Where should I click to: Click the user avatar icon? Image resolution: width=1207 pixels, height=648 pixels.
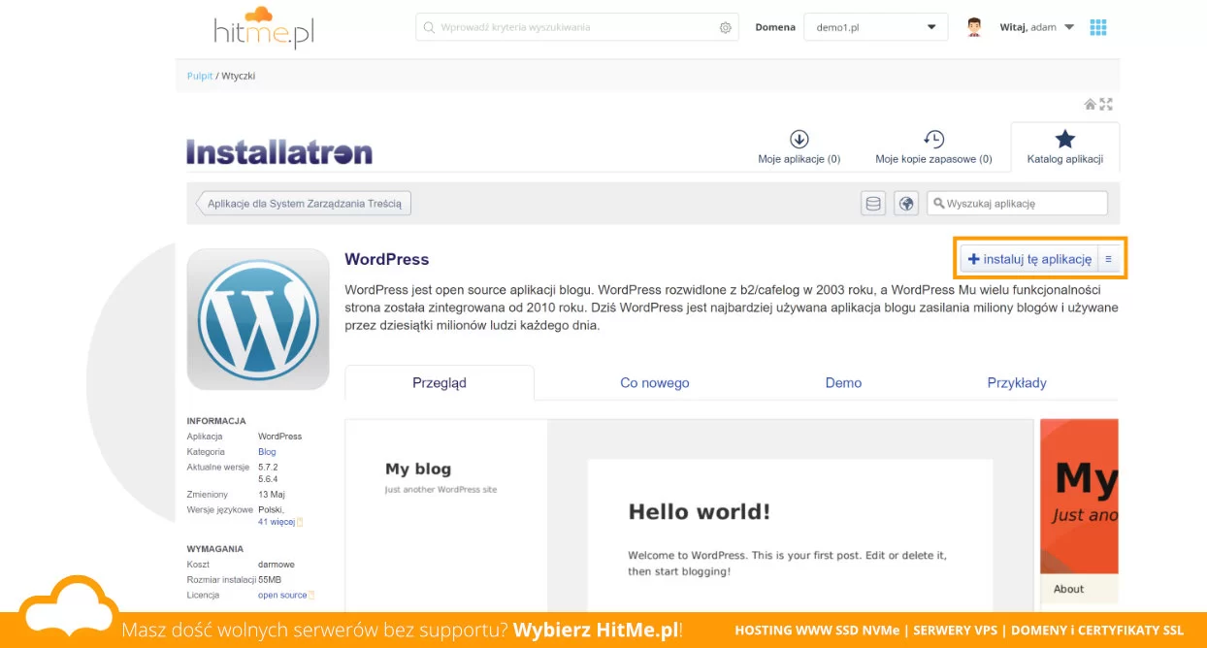point(974,27)
